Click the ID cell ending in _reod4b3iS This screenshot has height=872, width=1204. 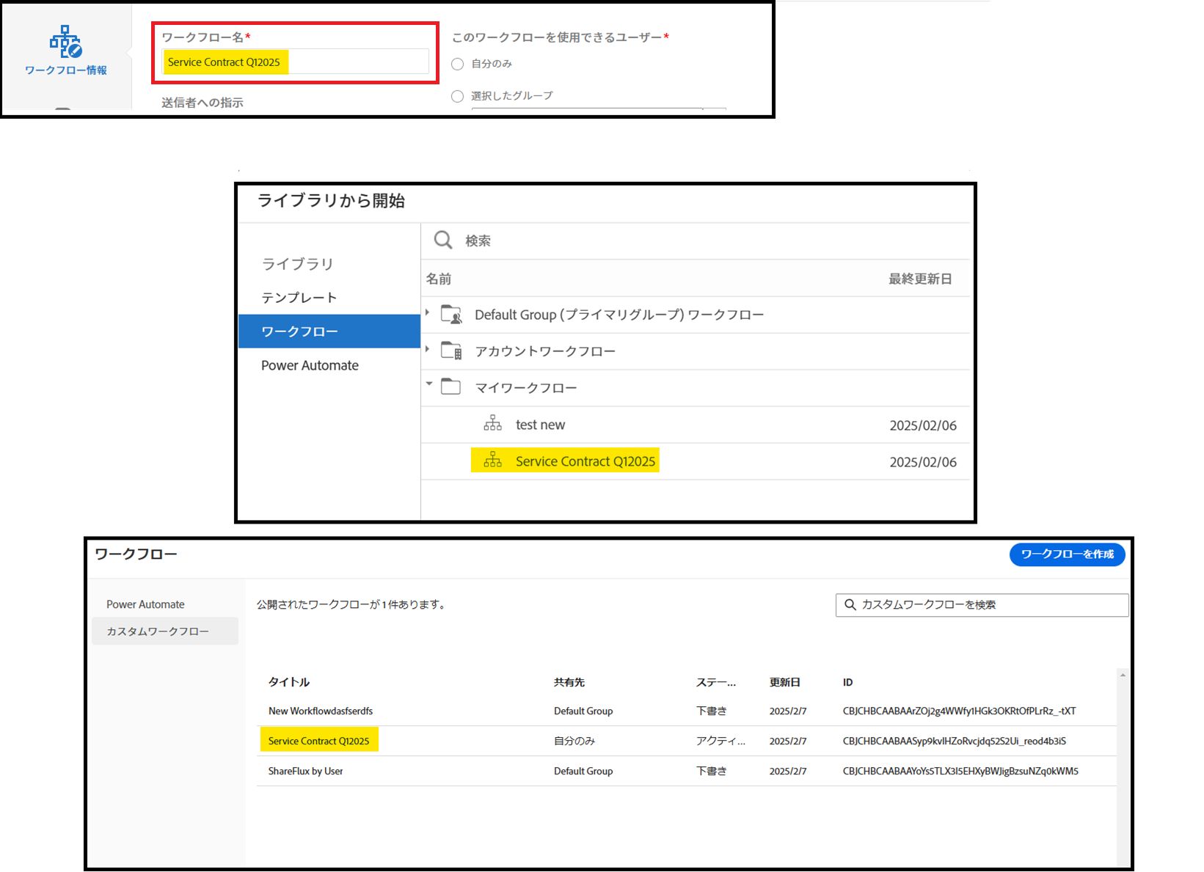954,741
